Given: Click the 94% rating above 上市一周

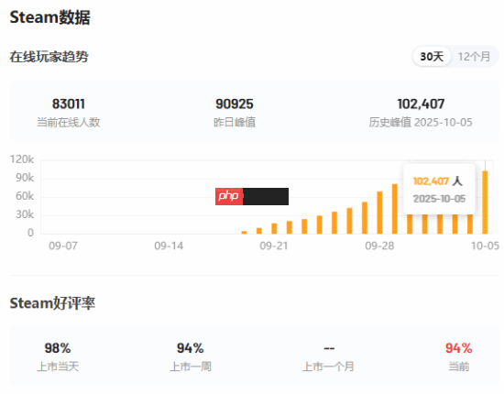Looking at the screenshot, I should pos(191,348).
